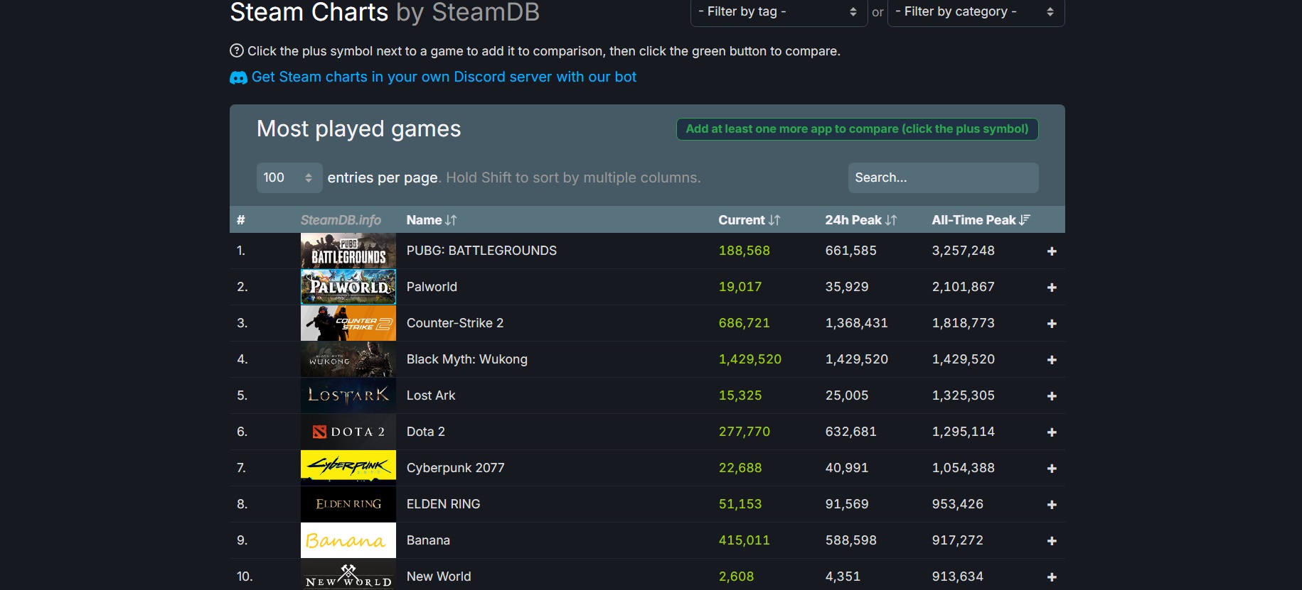Click Counter-Strike 2 current value 686,721
Screen dimensions: 1302x590
point(745,323)
